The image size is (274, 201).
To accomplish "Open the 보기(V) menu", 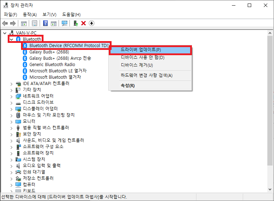I will click(49, 14).
